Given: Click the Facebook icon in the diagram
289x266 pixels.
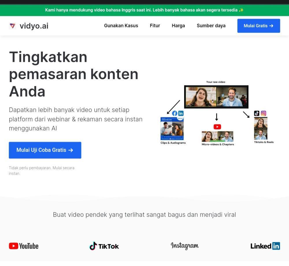Looking at the screenshot, I should point(175,113).
